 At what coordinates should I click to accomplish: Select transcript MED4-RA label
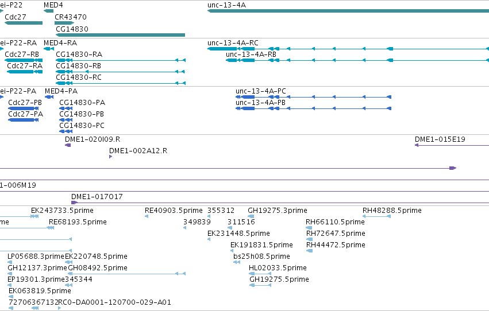pos(60,42)
